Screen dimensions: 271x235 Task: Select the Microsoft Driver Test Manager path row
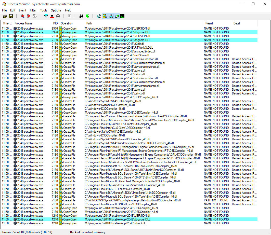[132, 181]
